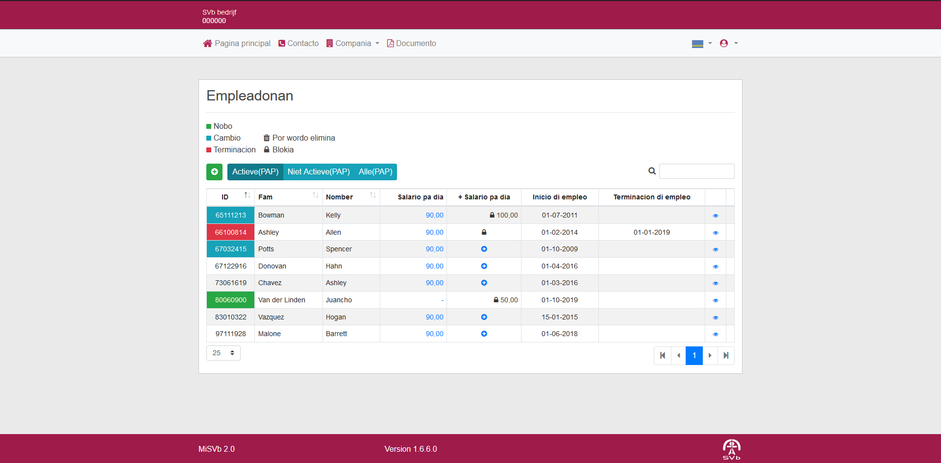
Task: Click plus icon in Donovan's row
Action: [484, 266]
